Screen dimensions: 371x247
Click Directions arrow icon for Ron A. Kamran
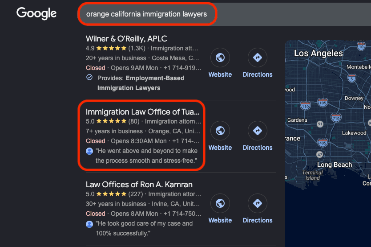[x=258, y=203]
